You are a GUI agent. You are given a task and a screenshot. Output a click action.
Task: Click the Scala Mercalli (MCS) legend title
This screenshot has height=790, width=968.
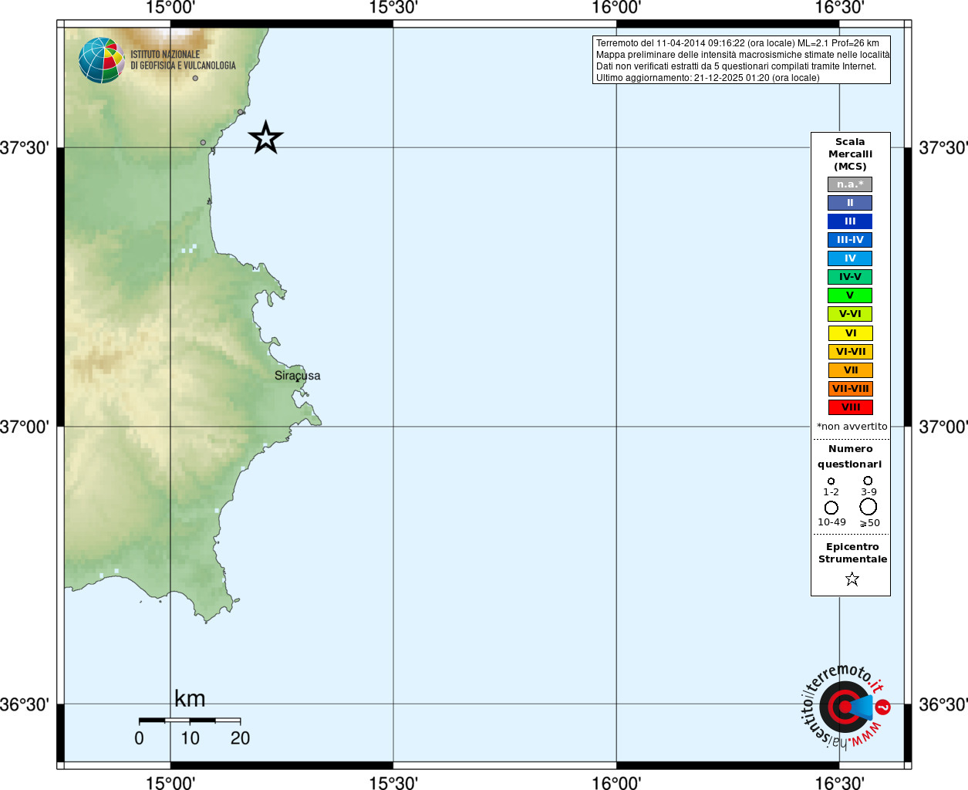tap(850, 154)
